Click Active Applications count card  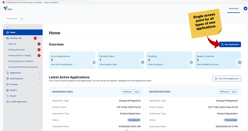click(x=72, y=60)
